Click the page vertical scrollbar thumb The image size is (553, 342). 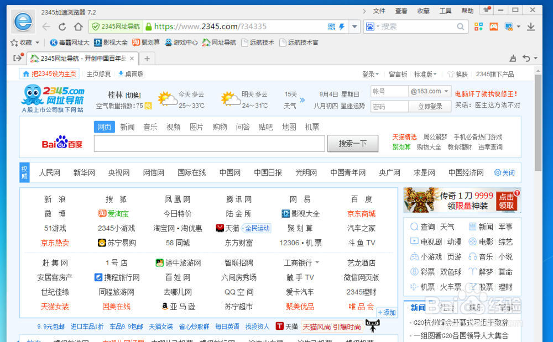[x=538, y=123]
